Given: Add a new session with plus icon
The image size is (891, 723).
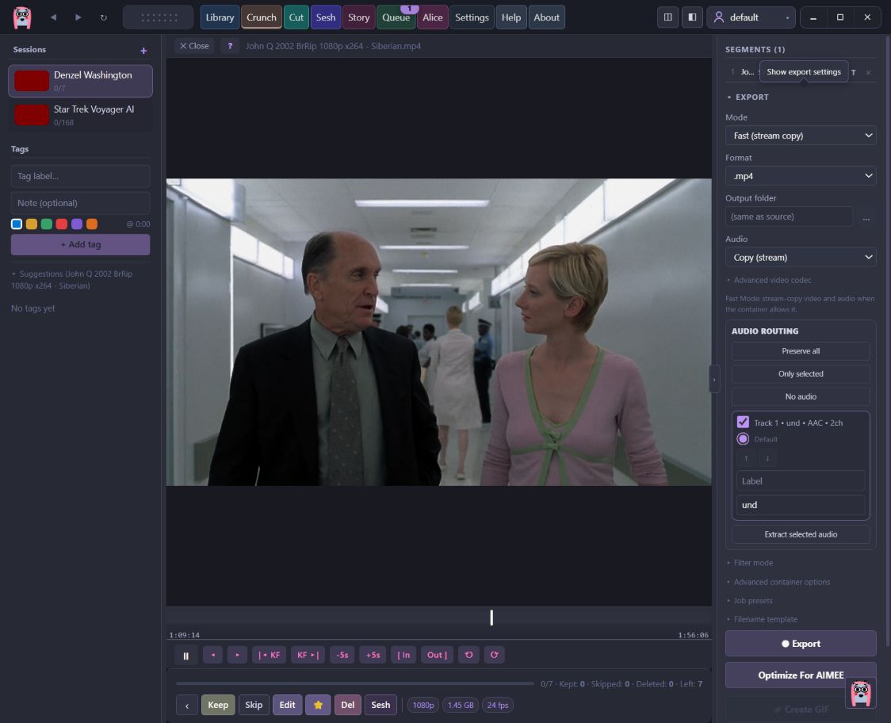Looking at the screenshot, I should click(143, 51).
